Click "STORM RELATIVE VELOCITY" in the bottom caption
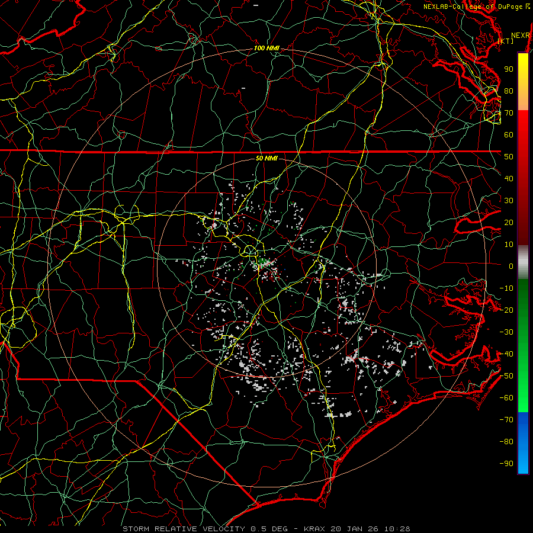The height and width of the screenshot is (533, 533). click(x=184, y=529)
